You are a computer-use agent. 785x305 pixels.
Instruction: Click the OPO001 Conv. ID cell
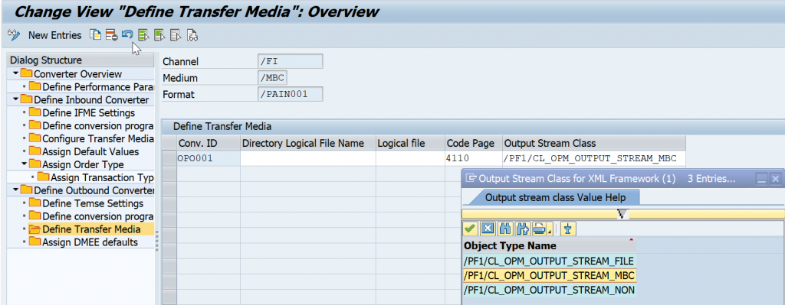[209, 159]
